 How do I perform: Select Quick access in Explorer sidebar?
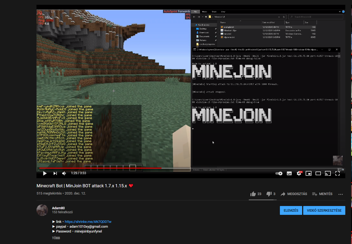tap(204, 25)
